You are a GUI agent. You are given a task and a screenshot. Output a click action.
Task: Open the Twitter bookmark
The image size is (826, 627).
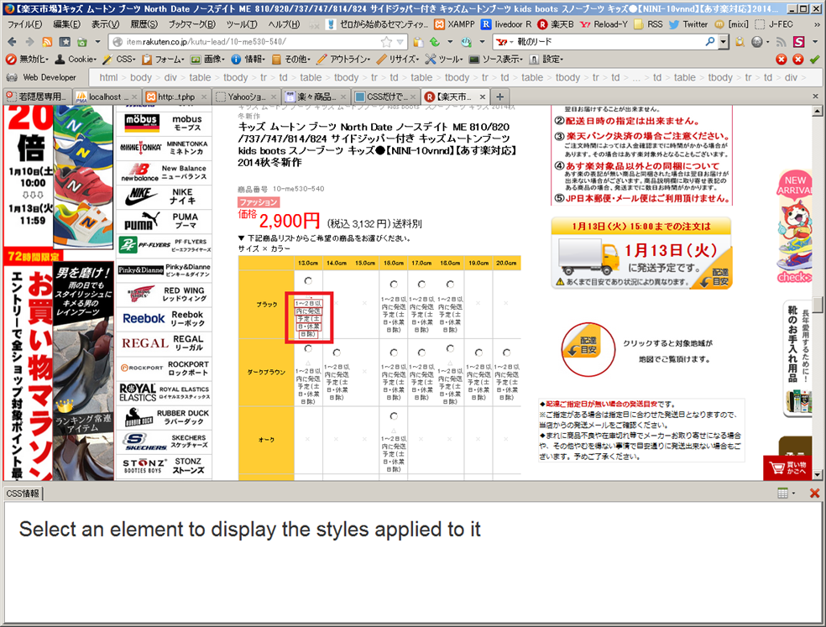click(688, 24)
